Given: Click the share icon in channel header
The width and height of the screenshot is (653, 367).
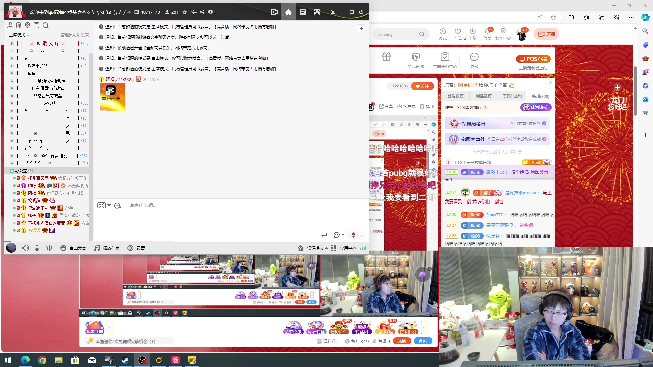Looking at the screenshot, I should (202, 12).
